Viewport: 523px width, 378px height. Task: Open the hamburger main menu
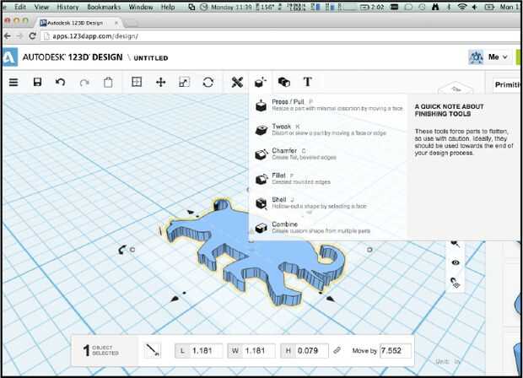pos(13,82)
